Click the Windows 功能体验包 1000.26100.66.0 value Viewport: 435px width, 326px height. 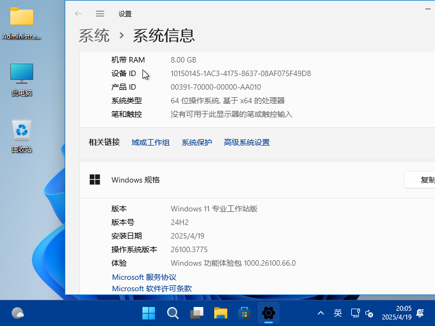(x=233, y=263)
